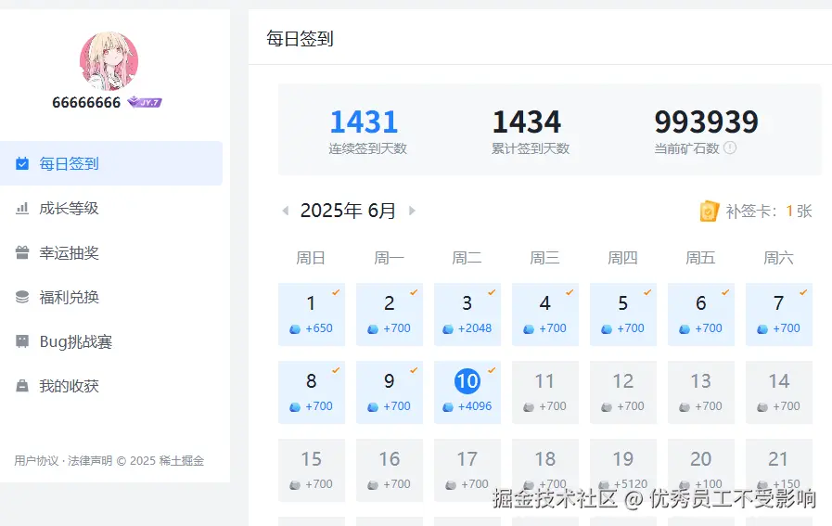Click the Bug挑战赛 icon
This screenshot has height=526, width=832.
tap(22, 342)
